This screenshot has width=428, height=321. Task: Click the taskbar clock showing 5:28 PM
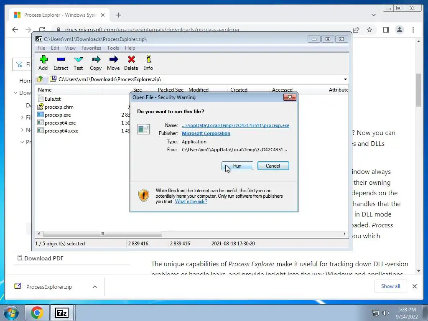[x=407, y=313]
